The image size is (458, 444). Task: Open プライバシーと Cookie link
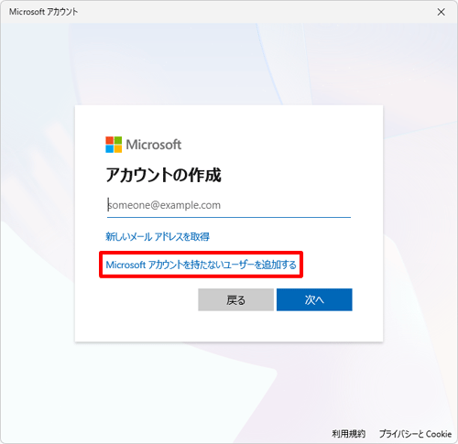click(x=415, y=434)
